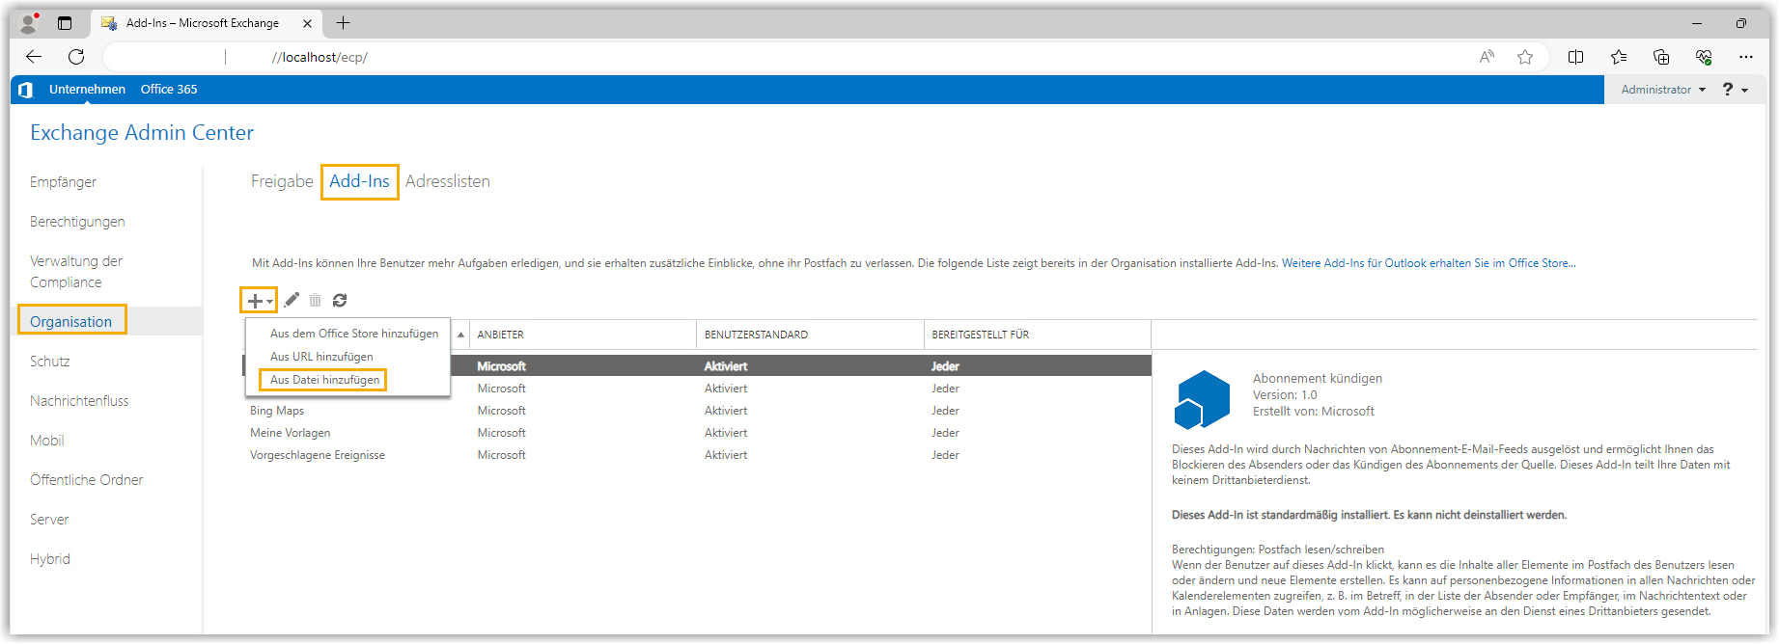Open the browser settings ellipsis menu
The width and height of the screenshot is (1779, 644).
pyautogui.click(x=1746, y=57)
